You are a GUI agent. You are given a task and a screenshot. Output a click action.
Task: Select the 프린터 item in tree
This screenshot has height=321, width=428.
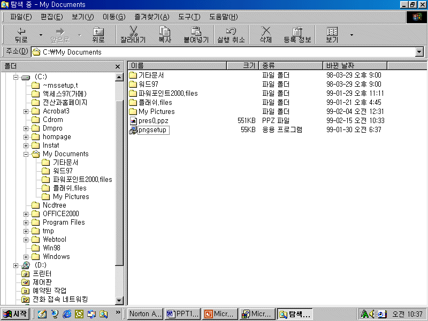(42, 273)
